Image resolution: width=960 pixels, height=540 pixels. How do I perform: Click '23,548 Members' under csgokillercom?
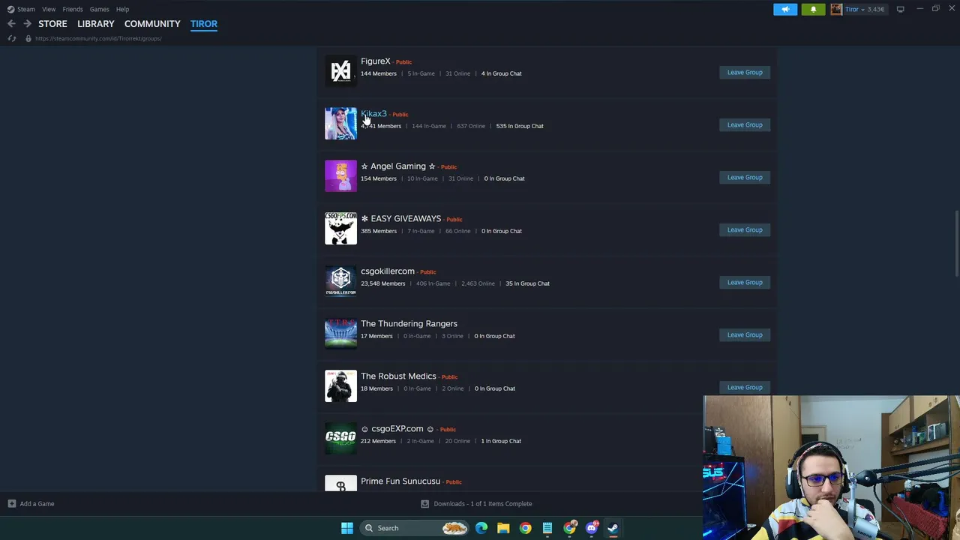(382, 283)
